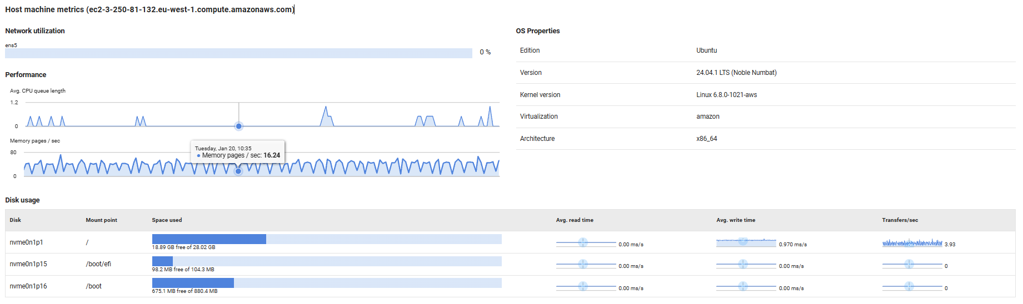Click the Ubuntu edition value
The height and width of the screenshot is (304, 1023).
coord(706,50)
